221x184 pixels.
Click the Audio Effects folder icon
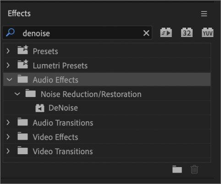click(x=22, y=79)
